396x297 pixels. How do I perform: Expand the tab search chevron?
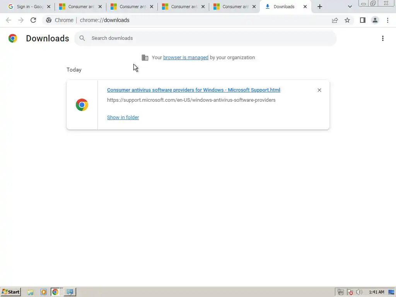click(350, 7)
